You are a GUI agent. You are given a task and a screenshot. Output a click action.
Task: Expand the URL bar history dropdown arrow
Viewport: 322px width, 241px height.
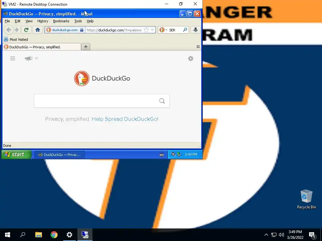[x=153, y=30]
